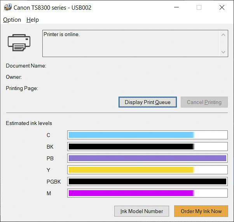Click the purple PB ink level bar

click(x=147, y=158)
